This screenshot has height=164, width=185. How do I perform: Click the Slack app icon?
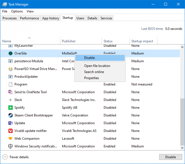click(x=11, y=100)
